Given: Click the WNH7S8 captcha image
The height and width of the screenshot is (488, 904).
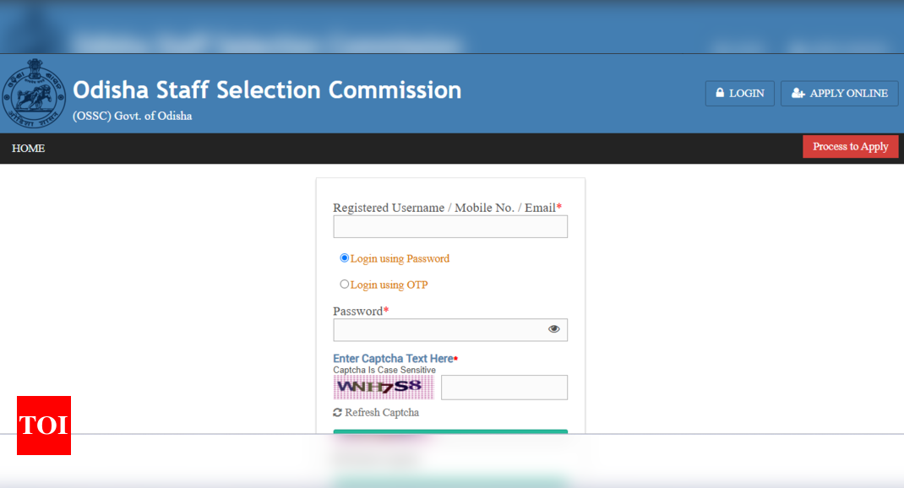Looking at the screenshot, I should (x=384, y=388).
